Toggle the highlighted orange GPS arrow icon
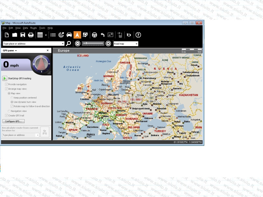The height and width of the screenshot is (197, 263). 77,35
